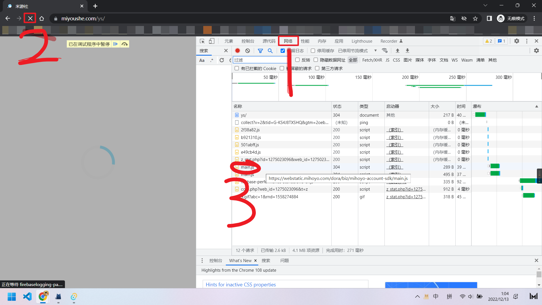Toggle match case Aa in search

(202, 60)
